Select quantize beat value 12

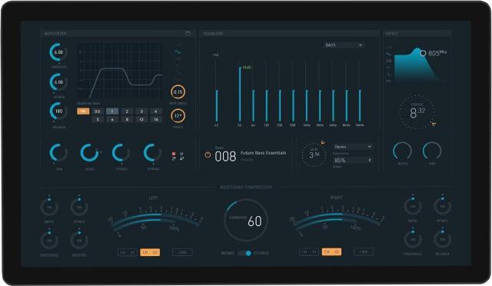141,119
